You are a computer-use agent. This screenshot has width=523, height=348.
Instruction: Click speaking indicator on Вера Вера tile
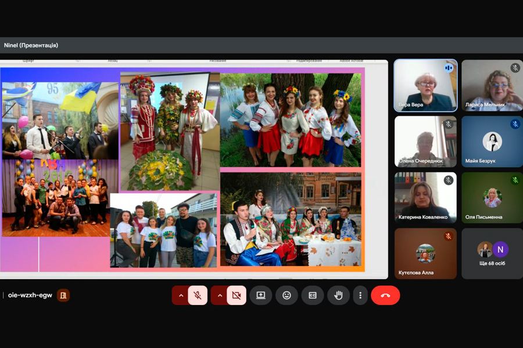(x=449, y=68)
